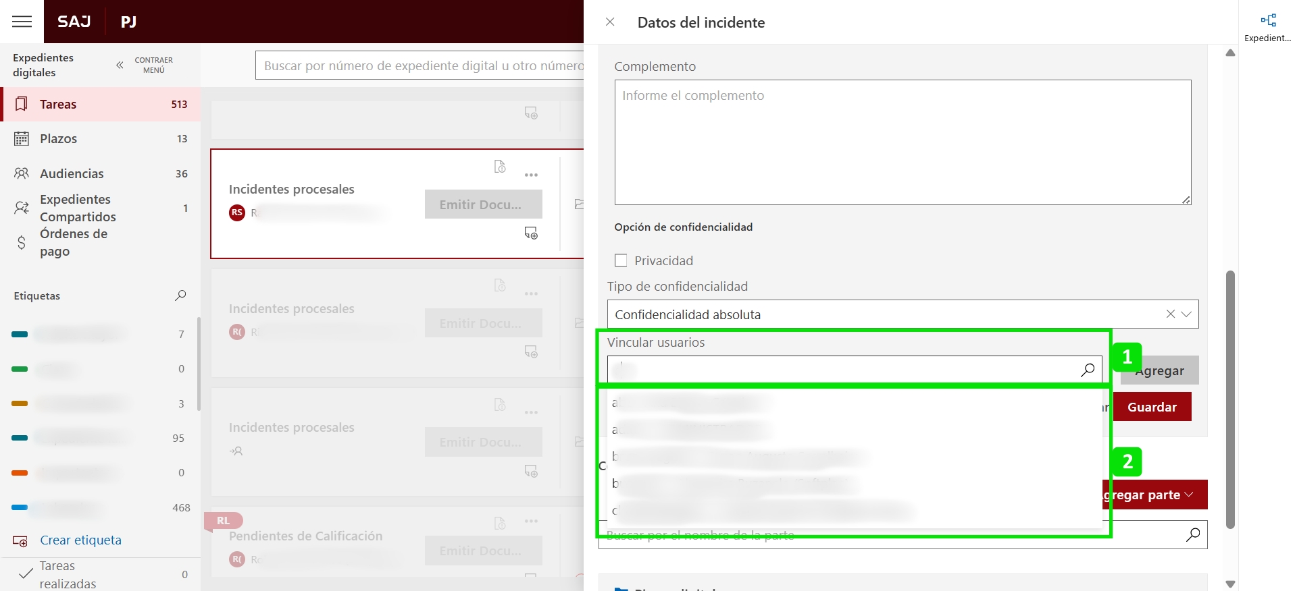Viewport: 1297px width, 591px height.
Task: Expand the Tipo de confidencialidad dropdown
Action: 1187,314
